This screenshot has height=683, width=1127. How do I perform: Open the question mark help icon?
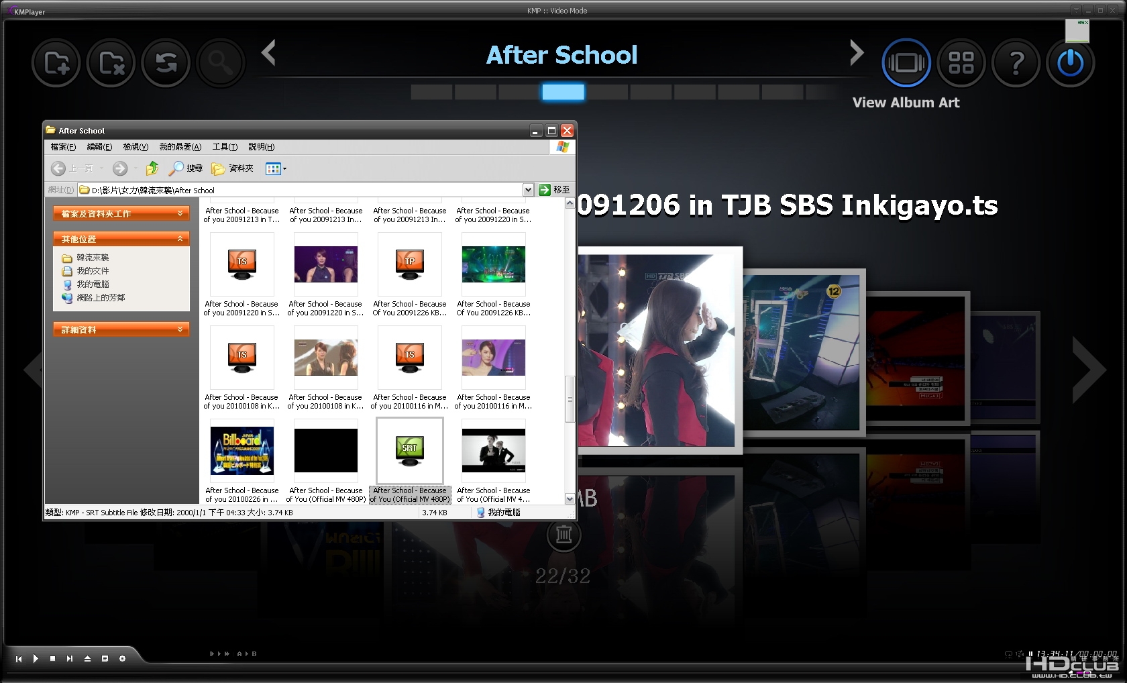pyautogui.click(x=1016, y=63)
